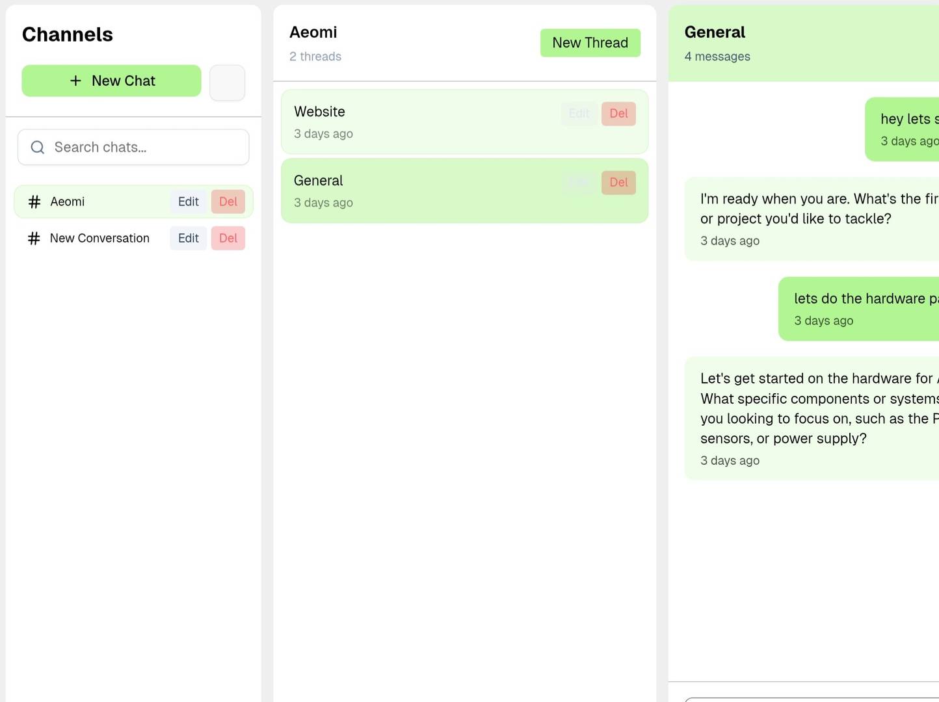Edit the New Conversation channel

click(x=189, y=239)
